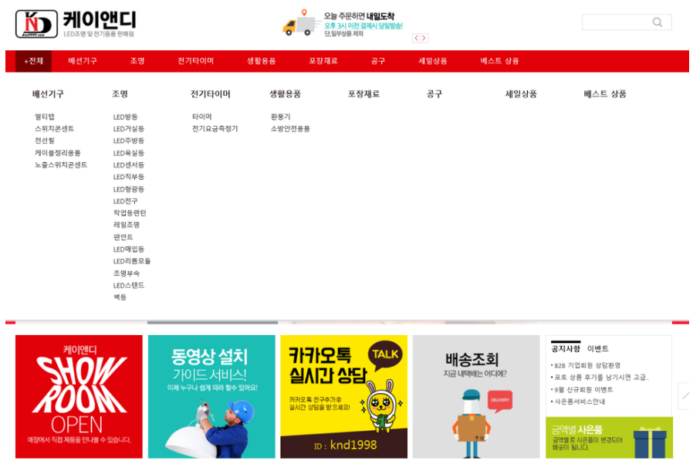Collapse the +전체 all-categories menu
The width and height of the screenshot is (693, 461).
(33, 61)
